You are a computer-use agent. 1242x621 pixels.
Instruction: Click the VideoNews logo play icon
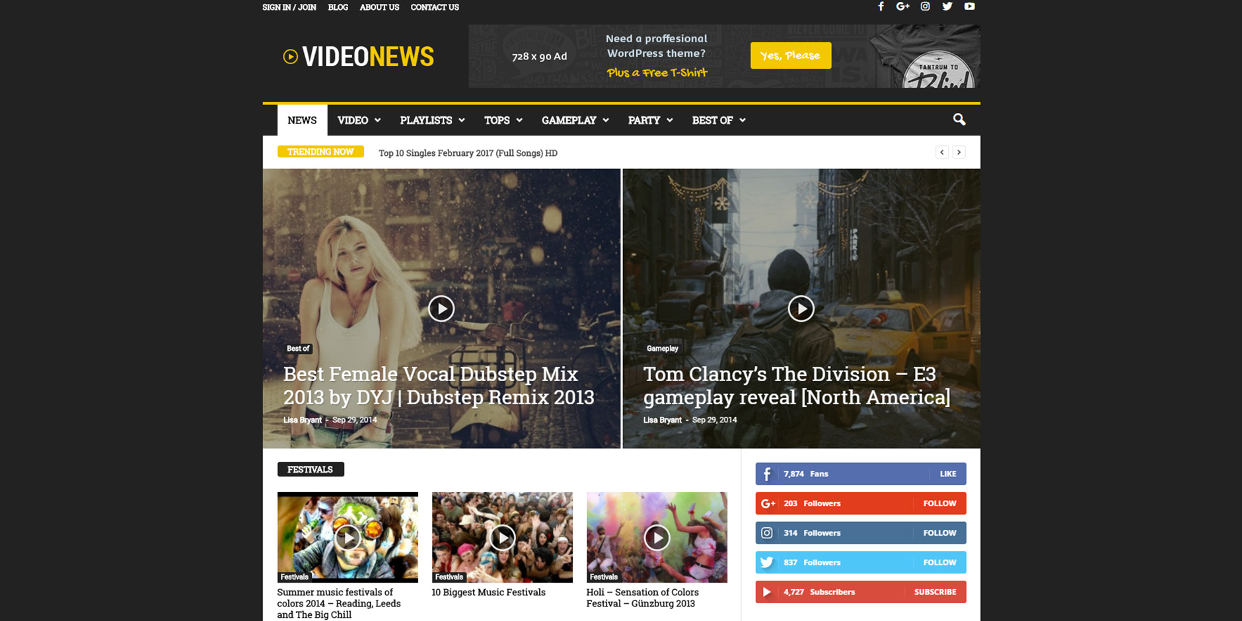point(291,57)
